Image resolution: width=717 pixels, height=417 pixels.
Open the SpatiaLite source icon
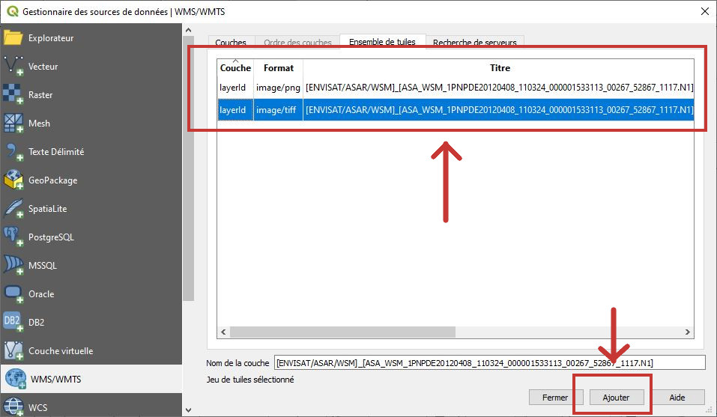click(x=13, y=208)
